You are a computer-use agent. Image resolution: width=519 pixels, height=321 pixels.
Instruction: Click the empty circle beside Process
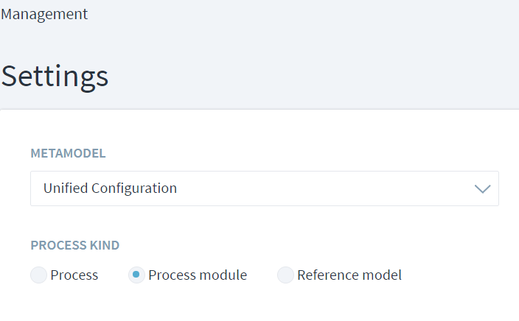38,275
